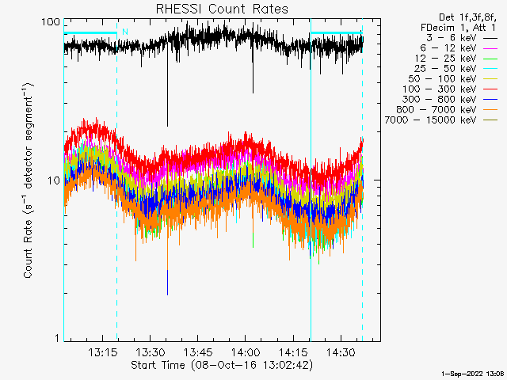Click the cyan horizontal bar beside the N
The height and width of the screenshot is (380, 507).
click(x=90, y=32)
